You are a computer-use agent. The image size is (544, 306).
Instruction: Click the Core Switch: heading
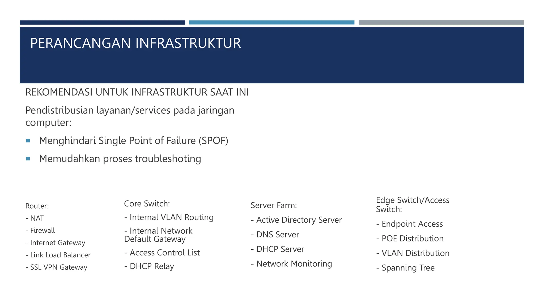pos(147,203)
